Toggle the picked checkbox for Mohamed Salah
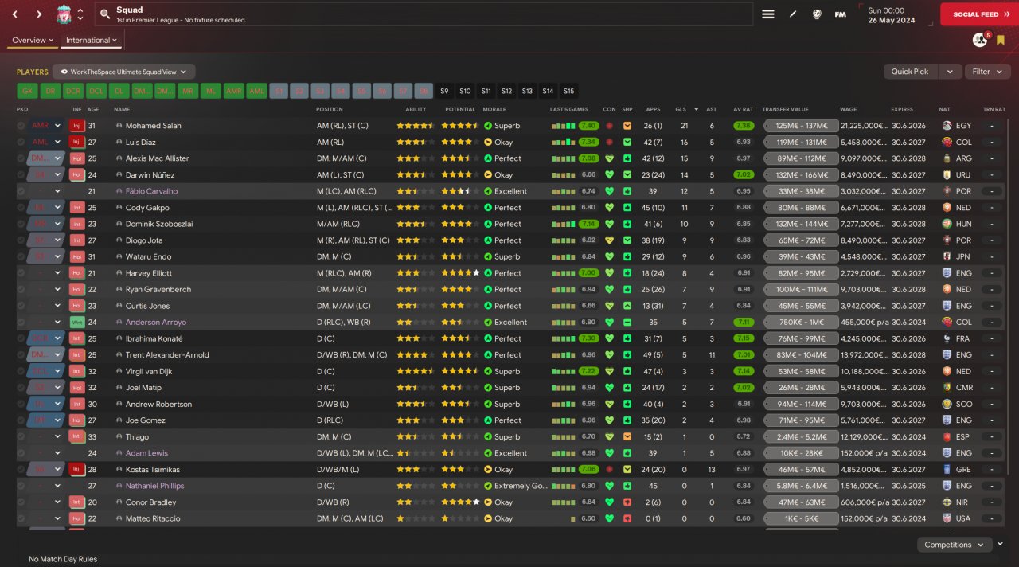The image size is (1019, 567). (21, 126)
